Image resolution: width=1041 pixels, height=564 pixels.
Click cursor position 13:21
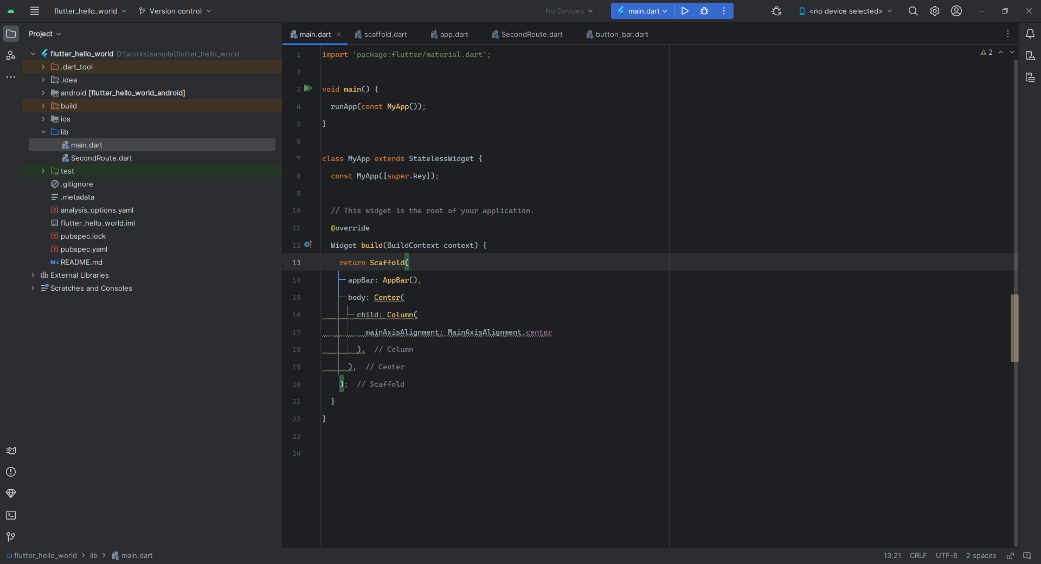point(892,556)
